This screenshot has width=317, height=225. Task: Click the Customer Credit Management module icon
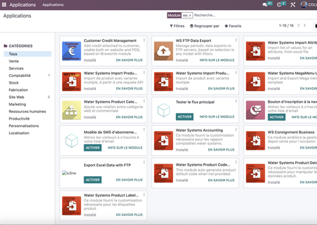[x=71, y=51]
